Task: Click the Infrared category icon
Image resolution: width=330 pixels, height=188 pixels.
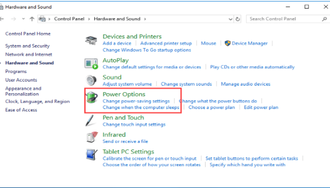Action: point(91,138)
